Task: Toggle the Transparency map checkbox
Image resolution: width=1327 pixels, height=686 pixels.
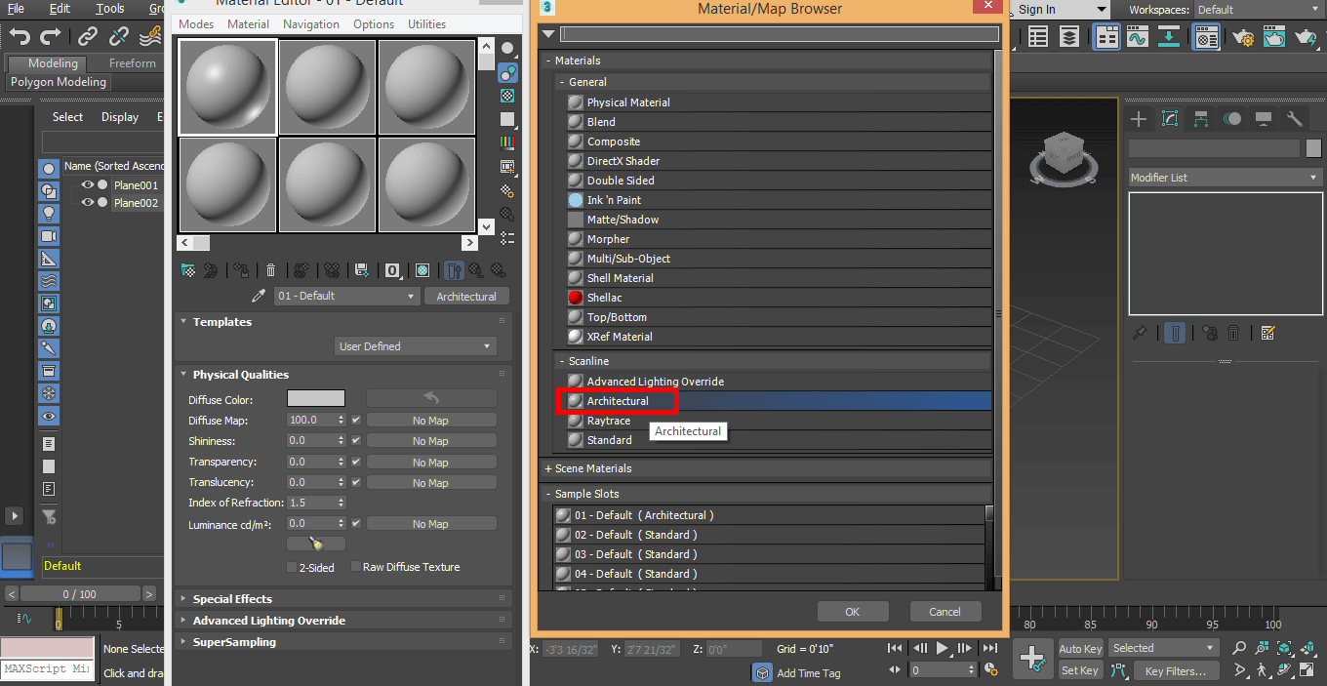Action: [356, 462]
